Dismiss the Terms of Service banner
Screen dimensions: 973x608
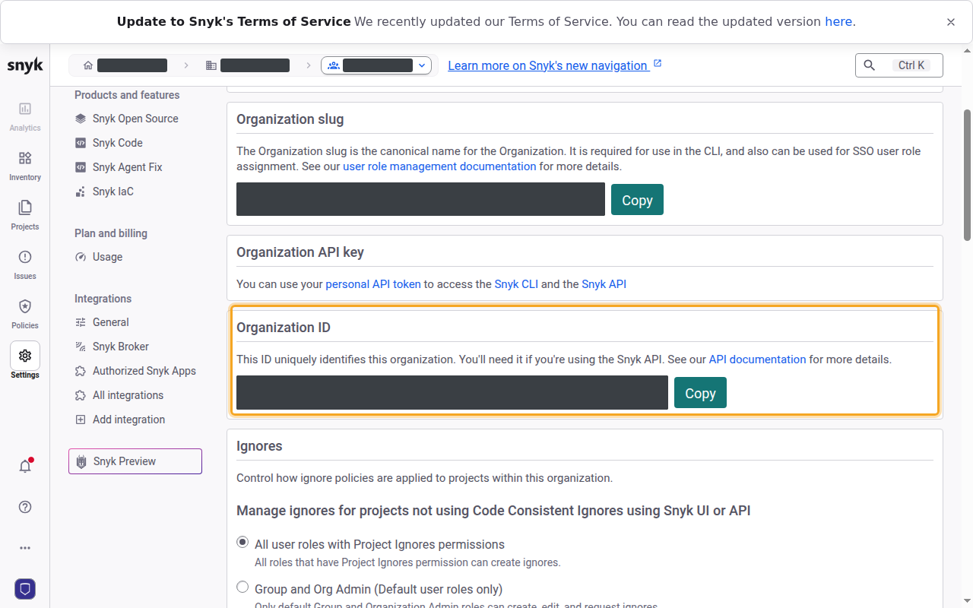[951, 22]
